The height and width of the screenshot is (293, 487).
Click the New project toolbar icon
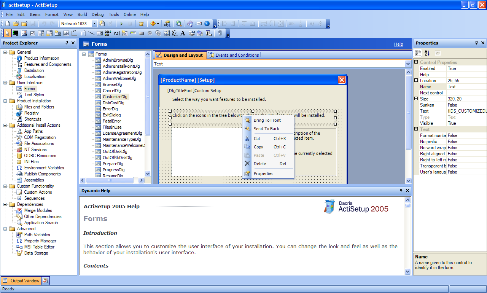point(8,24)
